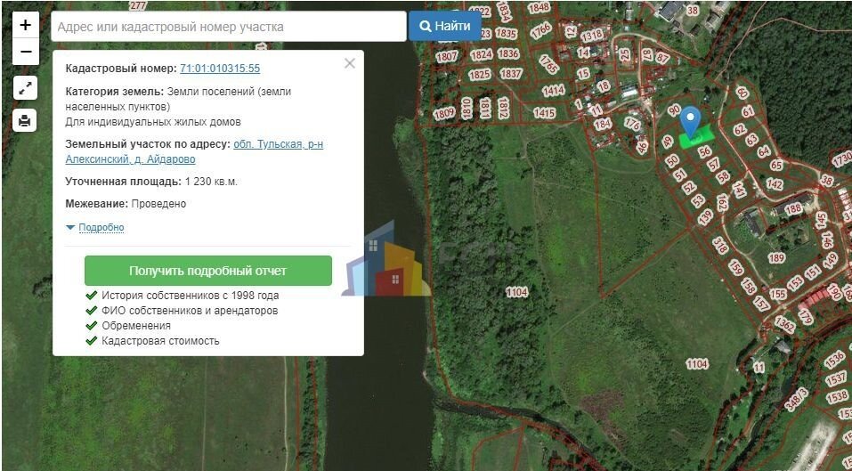Click parcel 1536 on the map
The width and height of the screenshot is (852, 471).
pos(834,360)
